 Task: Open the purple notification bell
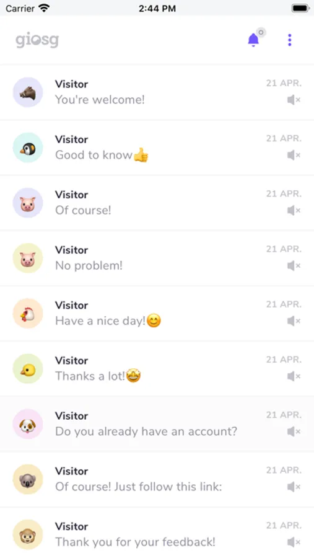coord(253,40)
